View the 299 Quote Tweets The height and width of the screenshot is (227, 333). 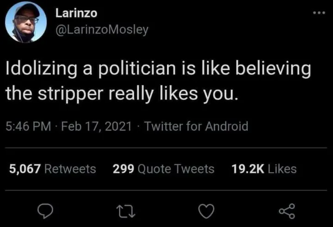164,169
